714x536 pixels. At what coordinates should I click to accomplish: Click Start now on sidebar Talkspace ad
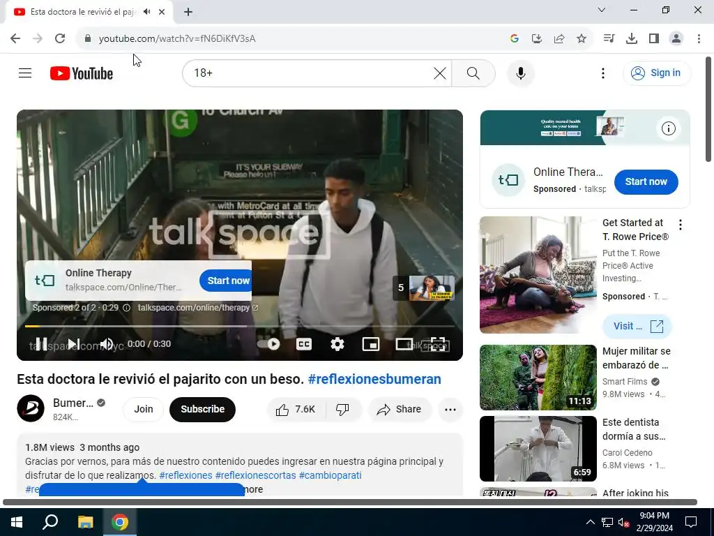[x=646, y=181]
